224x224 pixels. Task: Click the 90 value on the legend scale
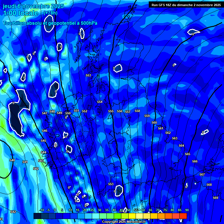pyautogui.click(x=187, y=210)
